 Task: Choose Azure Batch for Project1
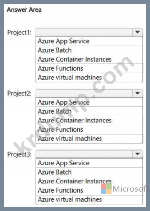tap(89, 50)
